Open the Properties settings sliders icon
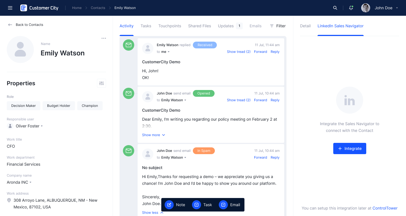 101,83
